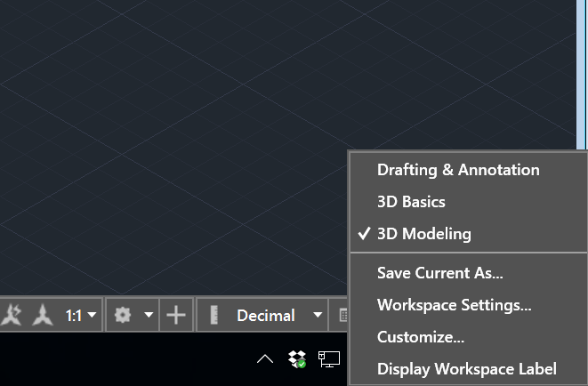The image size is (588, 386).
Task: Toggle Display Workspace Label
Action: (469, 369)
